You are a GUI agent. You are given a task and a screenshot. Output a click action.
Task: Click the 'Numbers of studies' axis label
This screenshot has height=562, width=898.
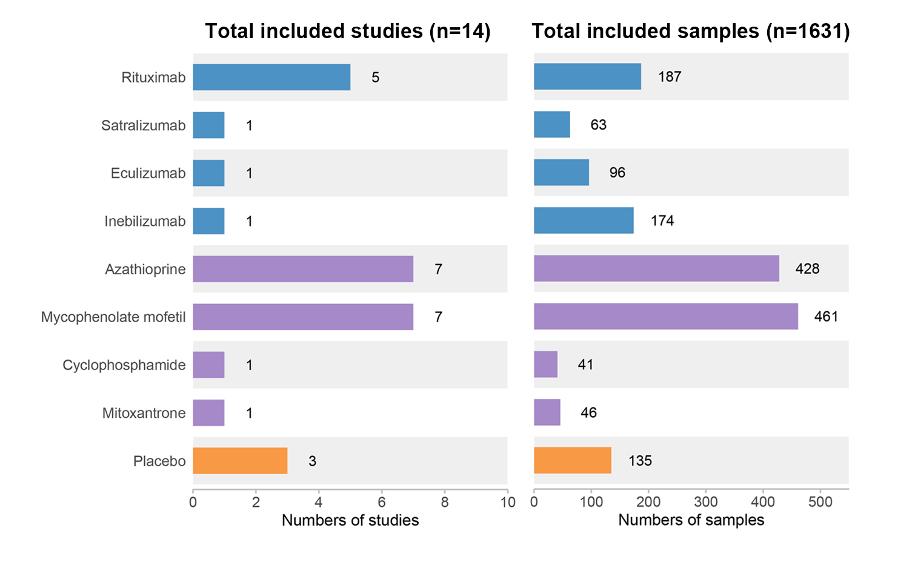[x=350, y=520]
